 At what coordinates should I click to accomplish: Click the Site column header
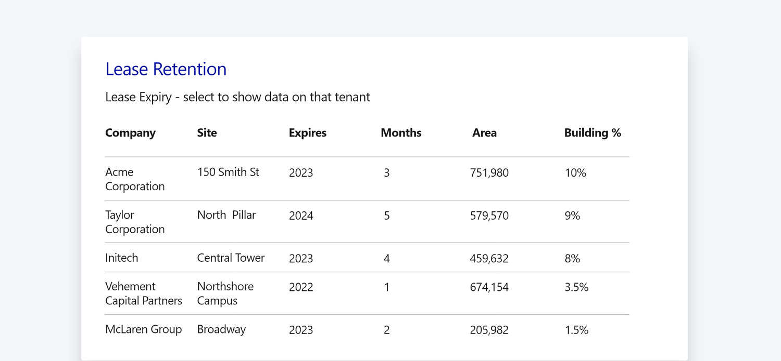(x=206, y=133)
